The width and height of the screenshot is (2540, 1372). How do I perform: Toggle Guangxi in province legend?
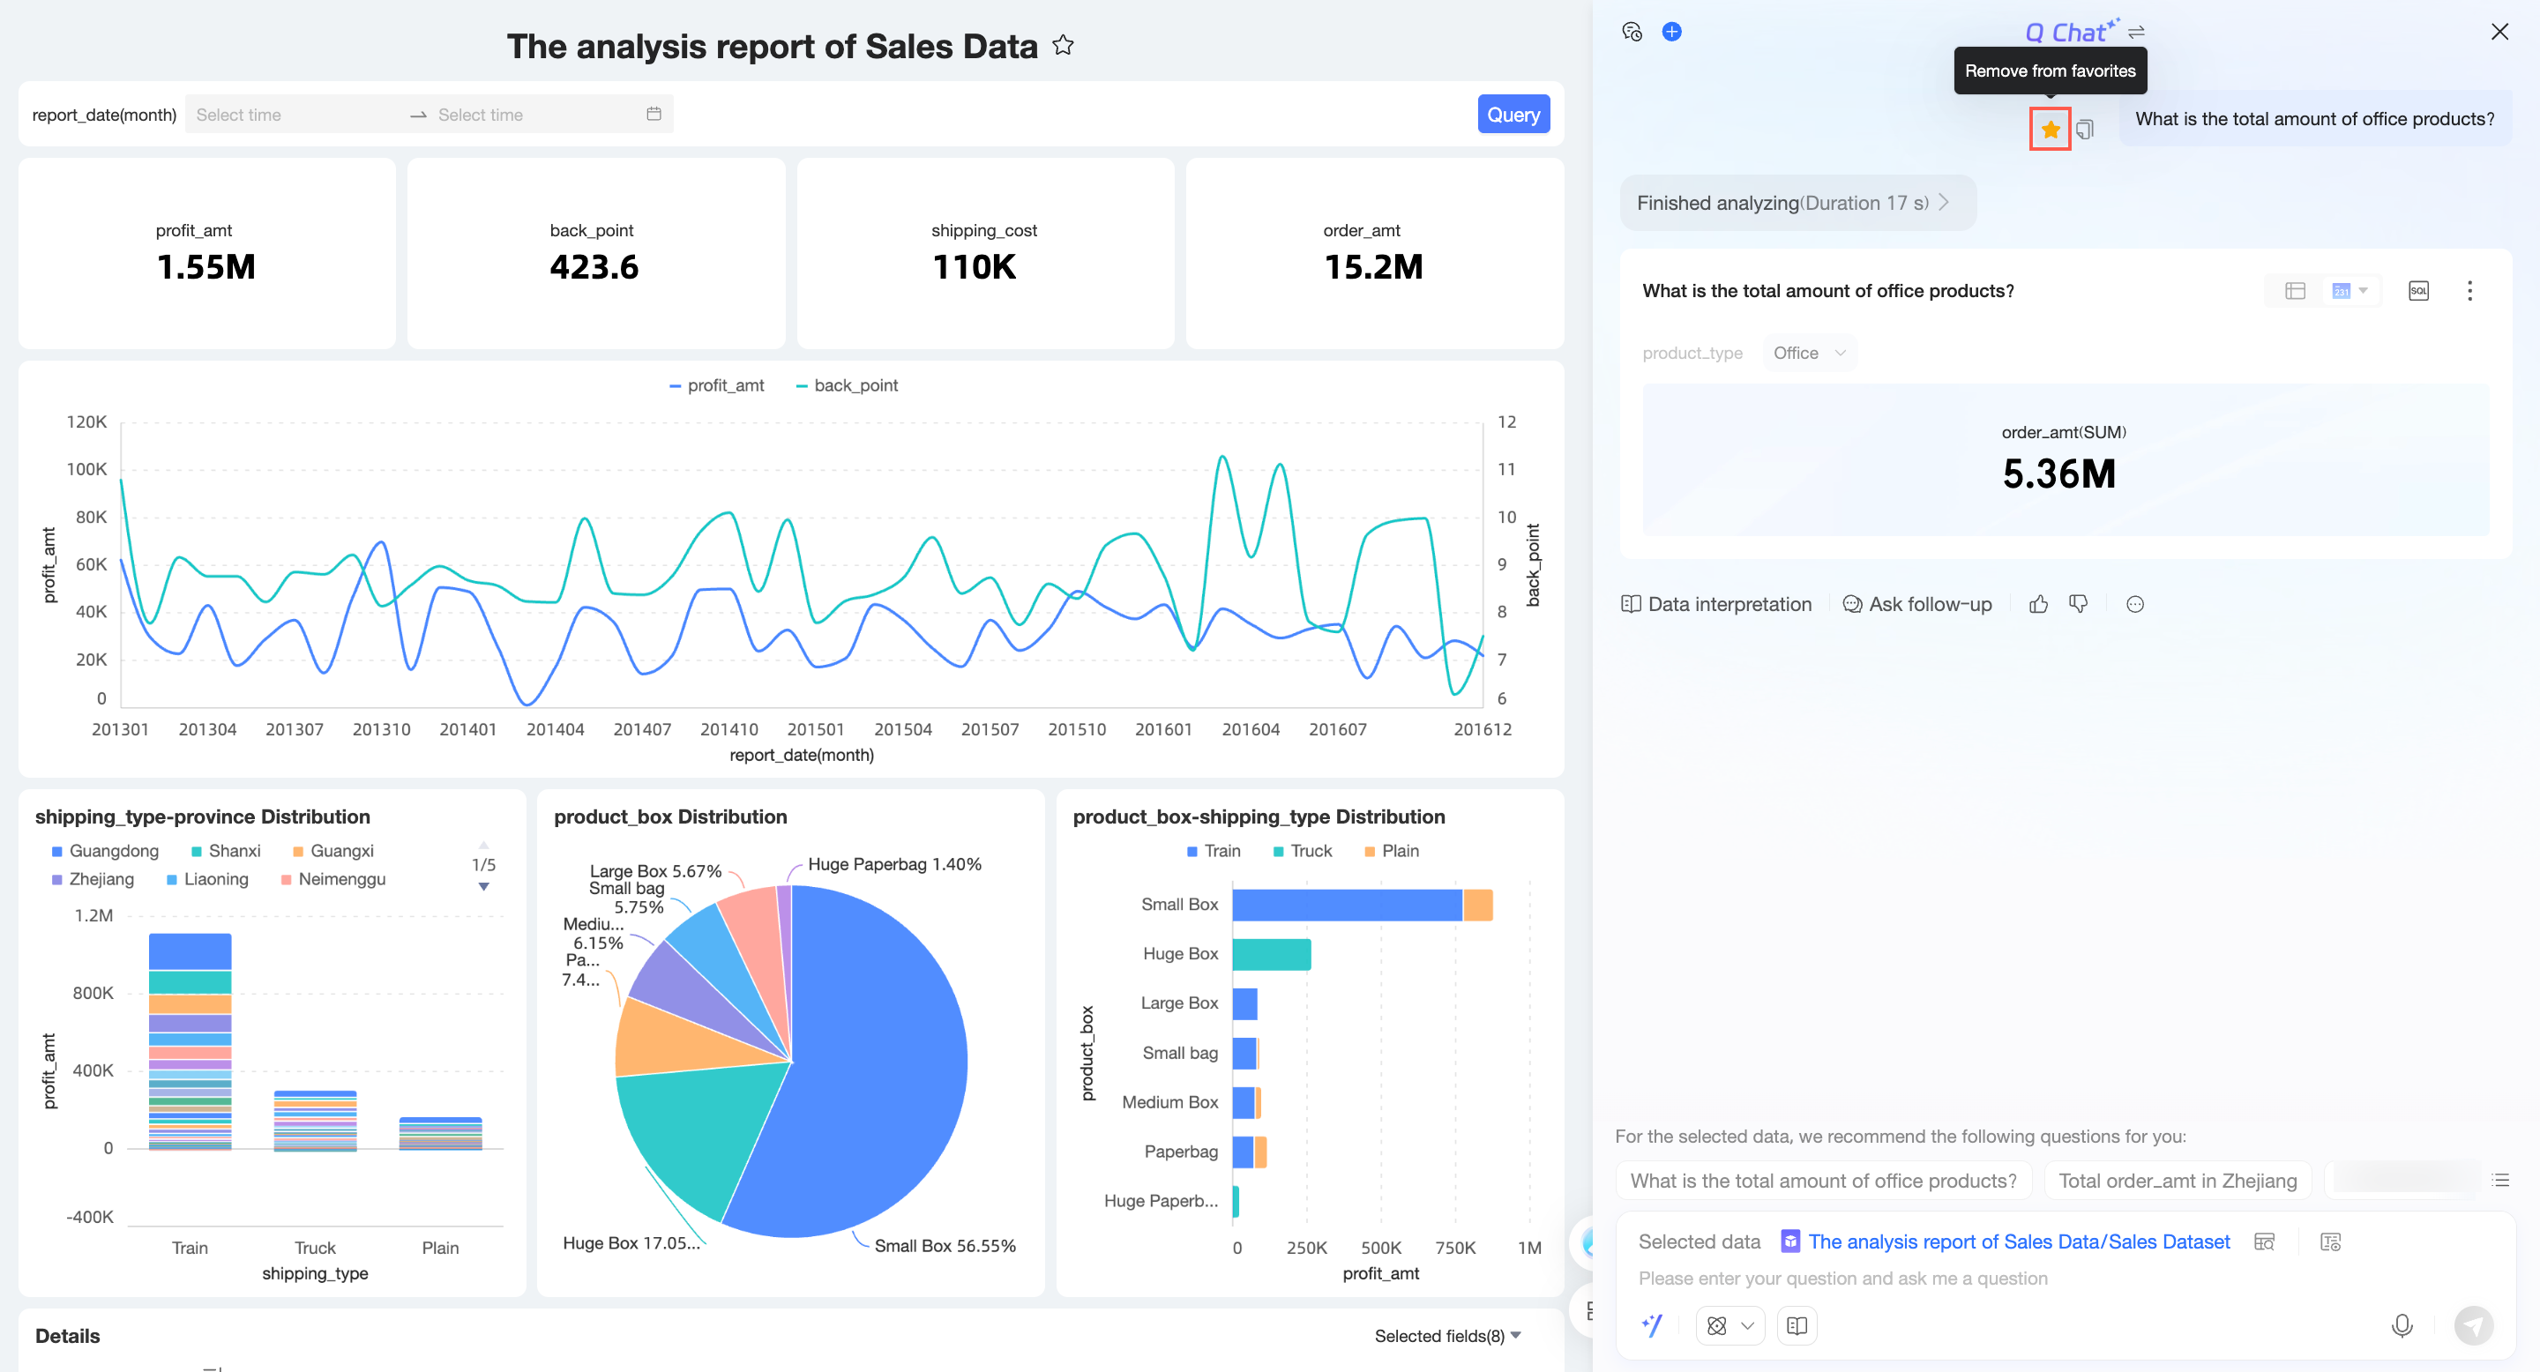332,851
